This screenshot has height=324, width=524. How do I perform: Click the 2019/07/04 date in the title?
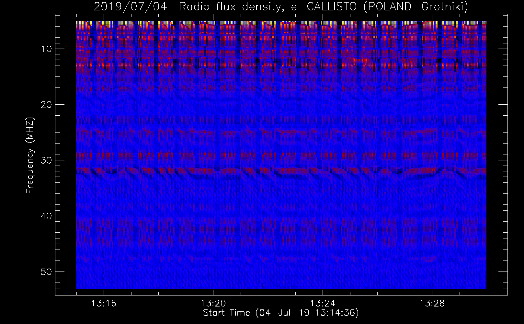coord(130,7)
